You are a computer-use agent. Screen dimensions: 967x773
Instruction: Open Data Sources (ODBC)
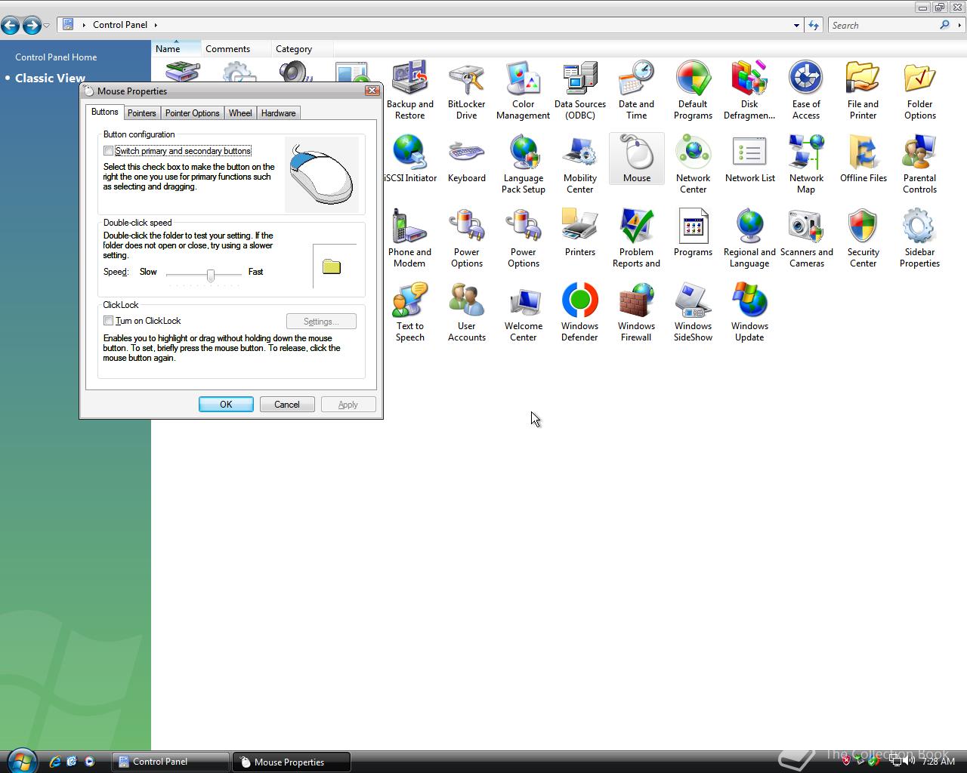tap(579, 91)
